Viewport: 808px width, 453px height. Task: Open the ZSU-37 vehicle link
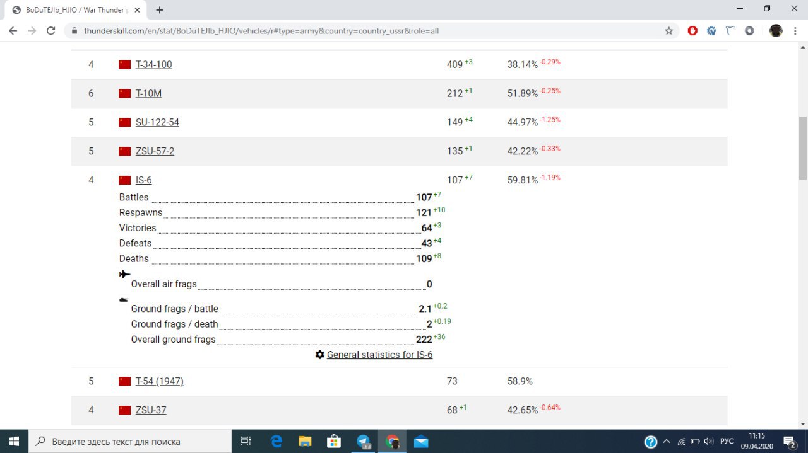pyautogui.click(x=151, y=410)
